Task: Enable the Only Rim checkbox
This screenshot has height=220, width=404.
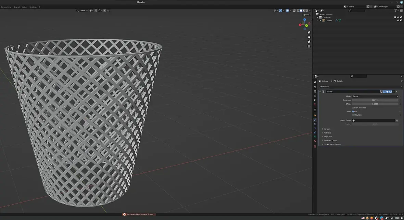Action: [x=353, y=115]
